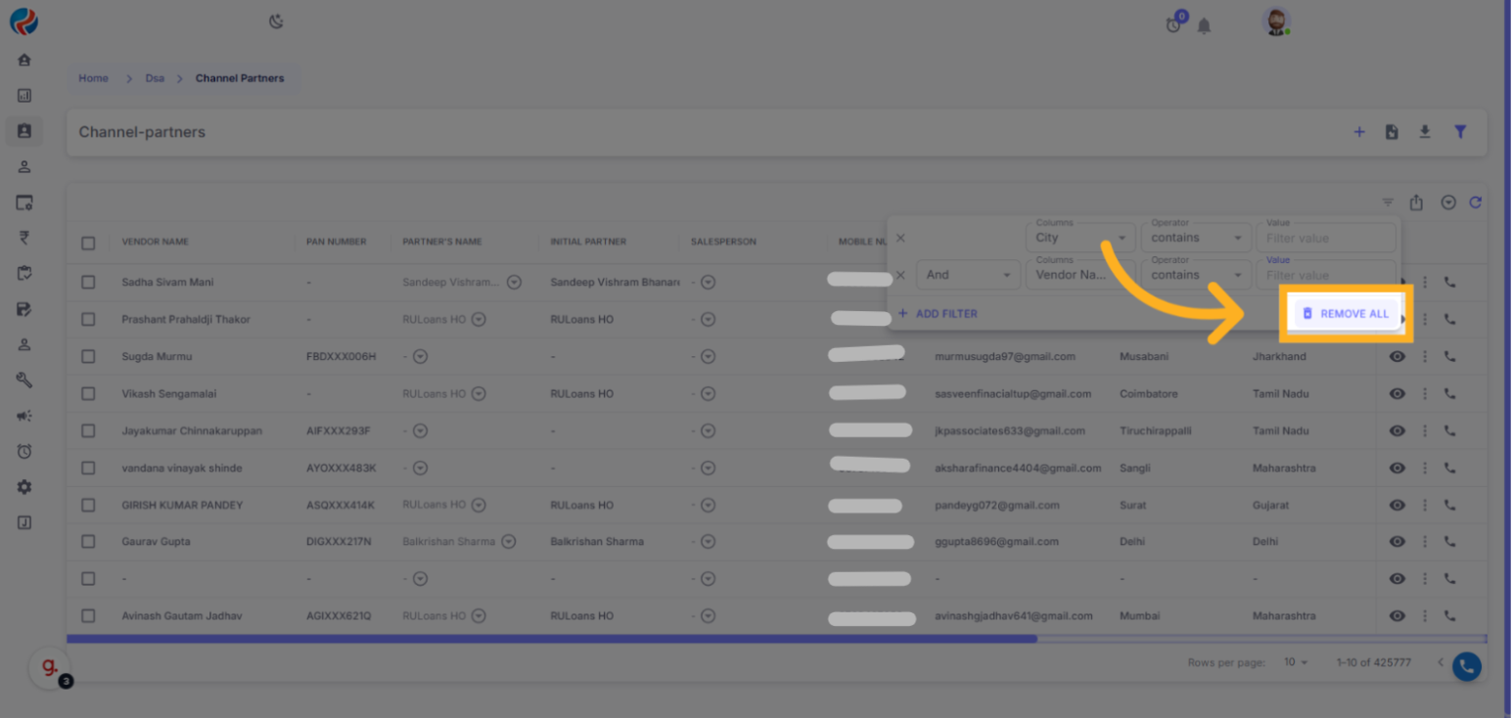This screenshot has height=718, width=1512.
Task: Click the funnel filter icon in header
Action: (x=1459, y=132)
